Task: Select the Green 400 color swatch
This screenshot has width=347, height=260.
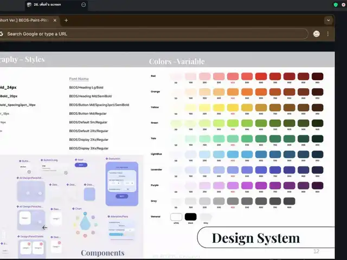Action: pos(233,123)
